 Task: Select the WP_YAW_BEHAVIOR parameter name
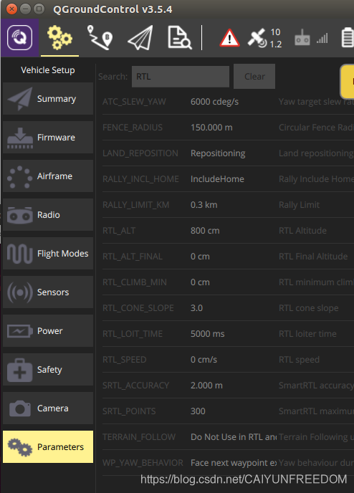pyautogui.click(x=143, y=463)
